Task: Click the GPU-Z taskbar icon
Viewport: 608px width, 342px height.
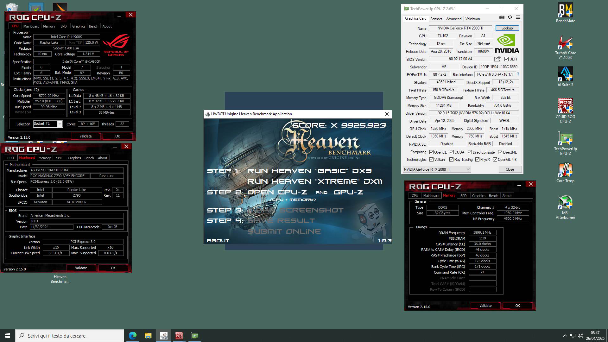Action: pyautogui.click(x=195, y=336)
